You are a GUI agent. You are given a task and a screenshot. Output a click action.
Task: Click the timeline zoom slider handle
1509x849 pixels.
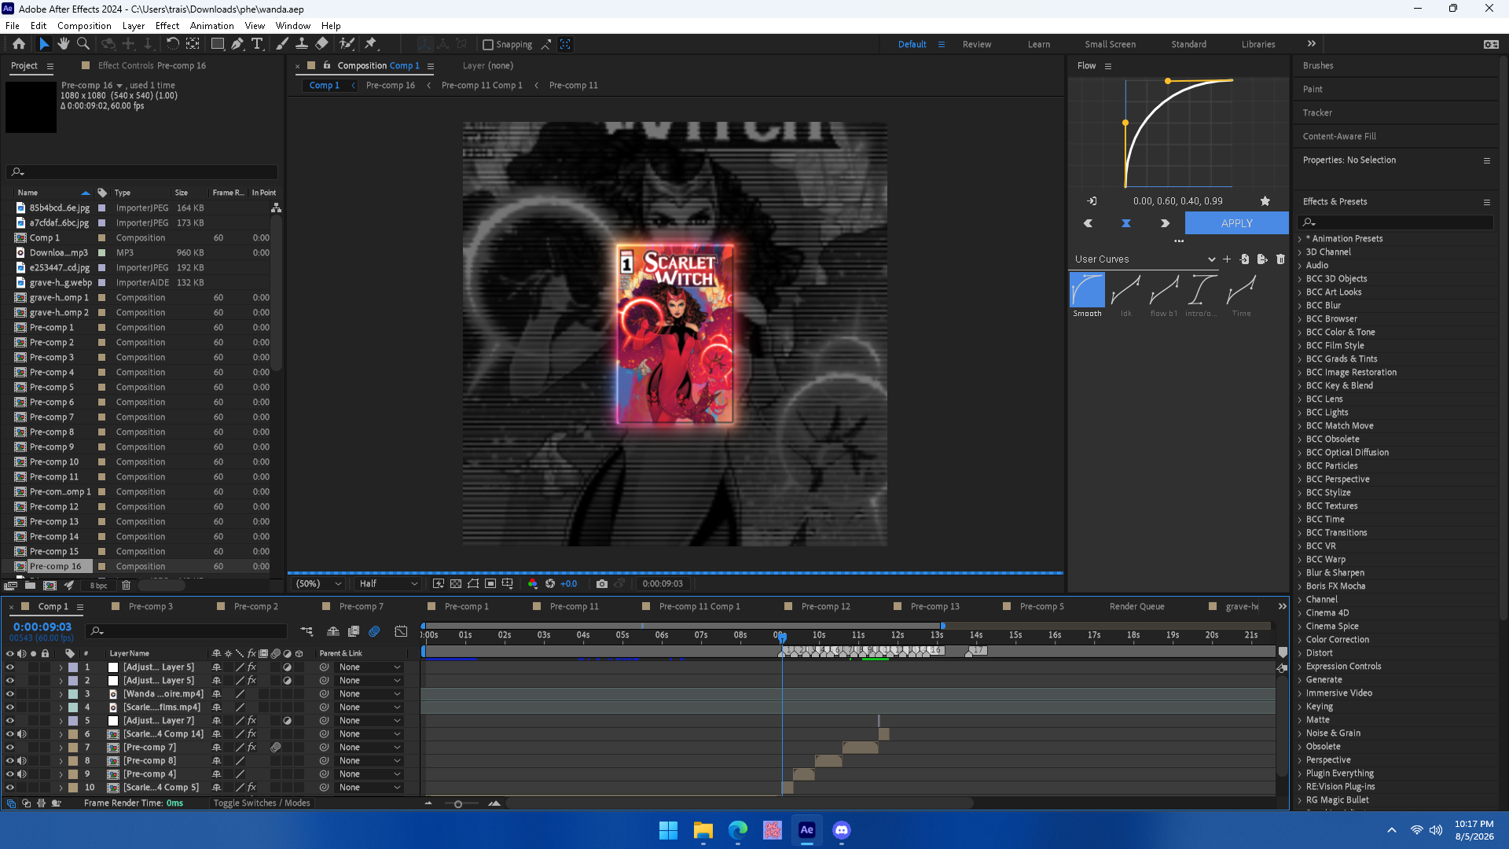[x=458, y=804]
